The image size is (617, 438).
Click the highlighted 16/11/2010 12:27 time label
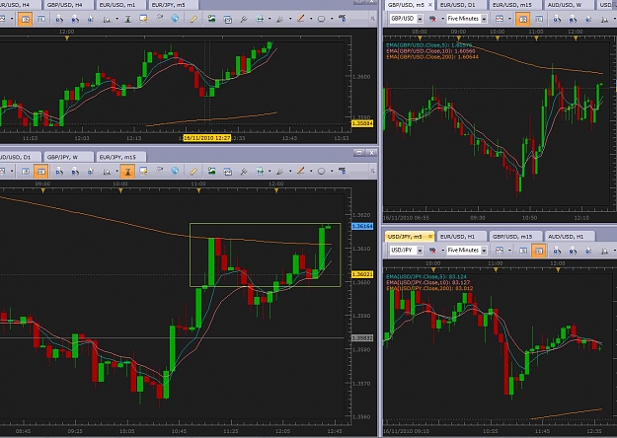tap(207, 138)
